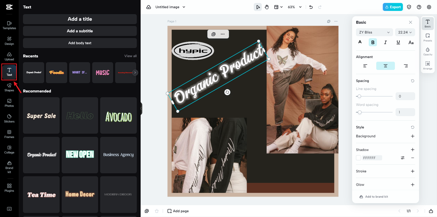Undo the last action
Viewport: 437px width, 217px height.
coord(311,7)
